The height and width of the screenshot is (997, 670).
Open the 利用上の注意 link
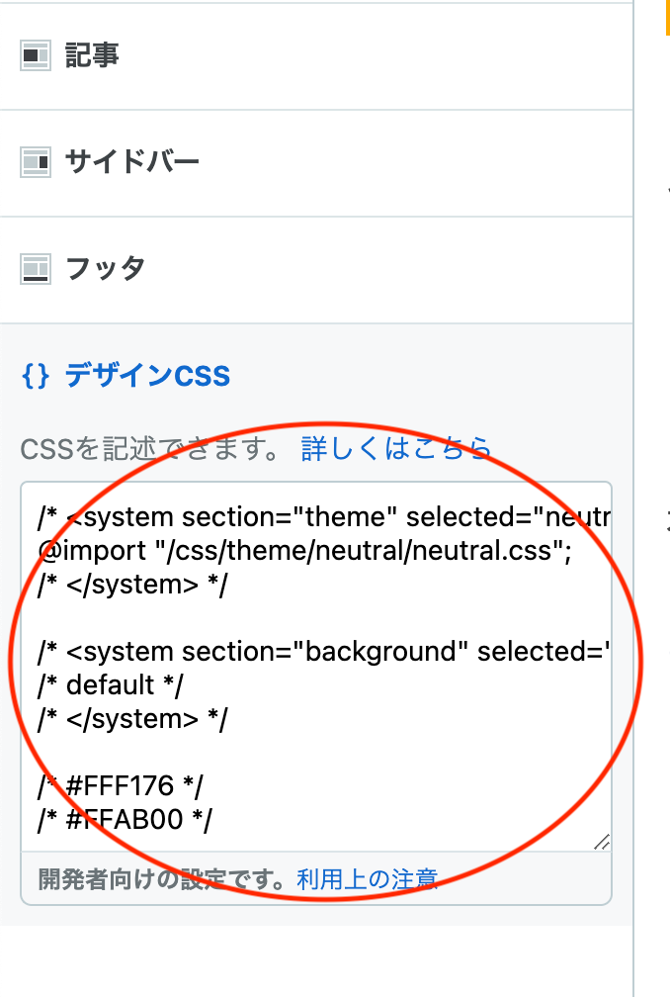click(x=367, y=878)
